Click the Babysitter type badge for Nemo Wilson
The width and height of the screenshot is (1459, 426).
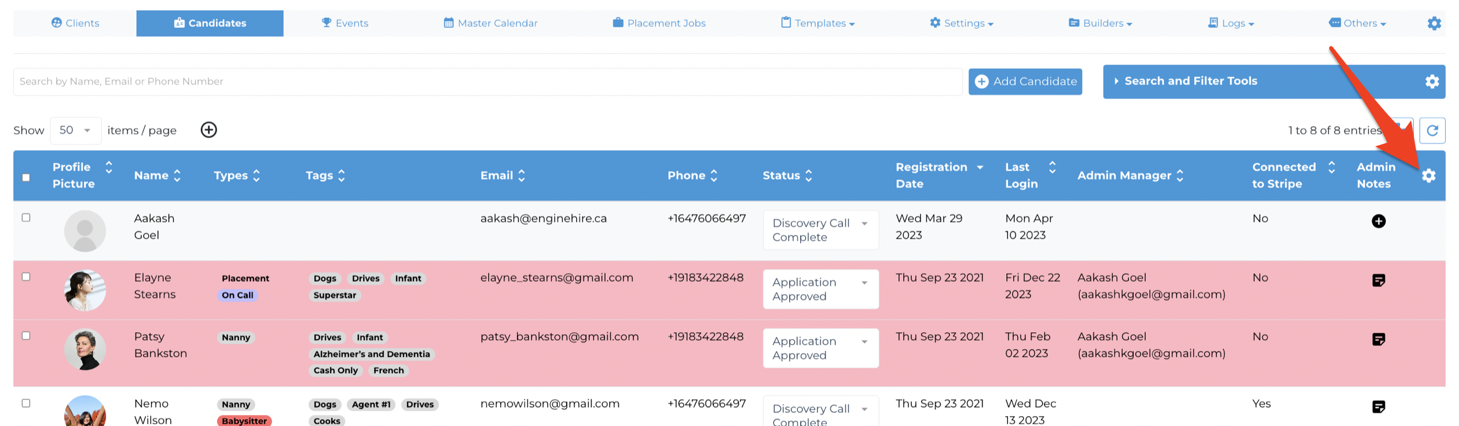(244, 421)
